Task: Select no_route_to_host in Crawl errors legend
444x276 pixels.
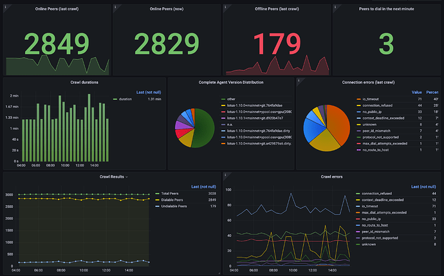Action: coord(375,225)
